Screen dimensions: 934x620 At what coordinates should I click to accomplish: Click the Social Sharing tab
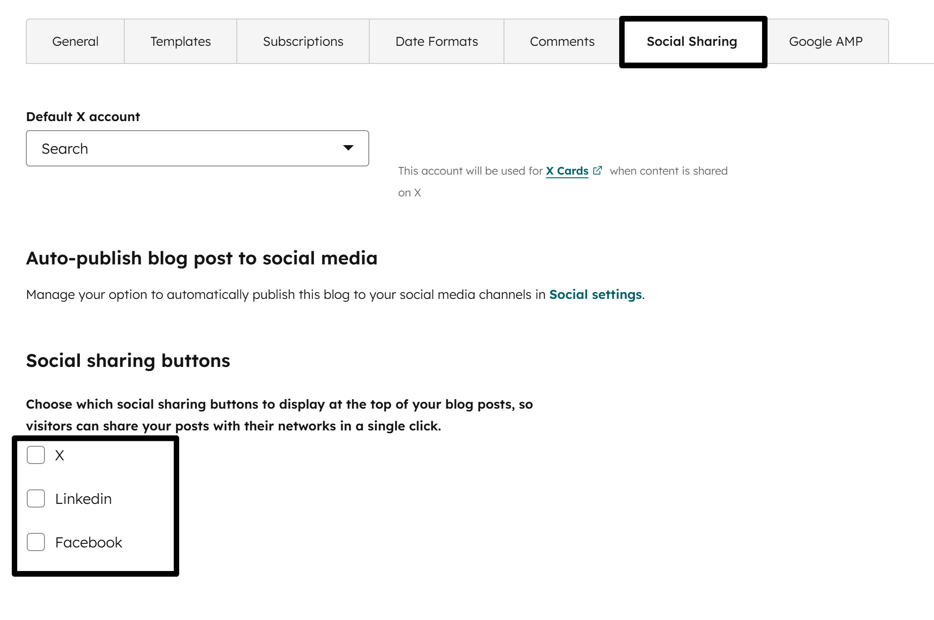[x=692, y=41]
